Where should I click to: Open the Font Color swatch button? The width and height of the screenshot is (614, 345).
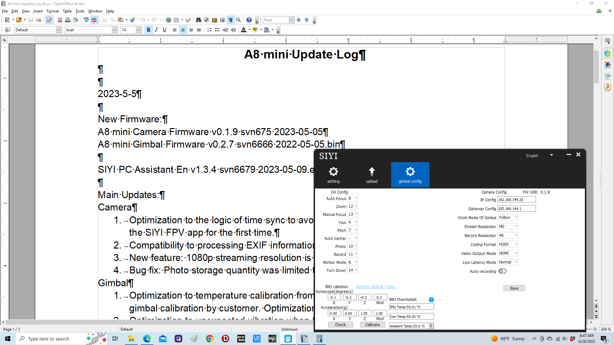(x=244, y=30)
